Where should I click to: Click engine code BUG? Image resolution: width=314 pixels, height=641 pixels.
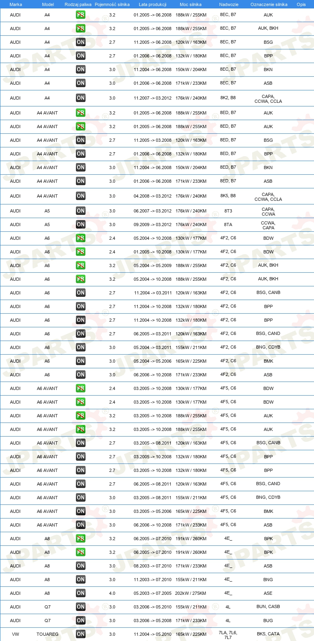pos(268,621)
